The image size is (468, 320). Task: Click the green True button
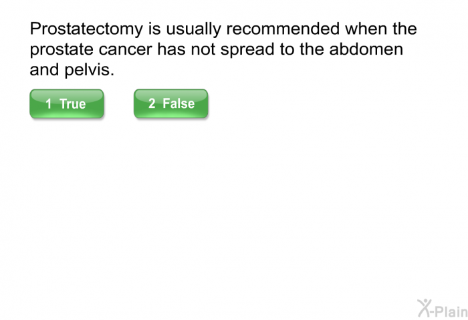pyautogui.click(x=67, y=104)
